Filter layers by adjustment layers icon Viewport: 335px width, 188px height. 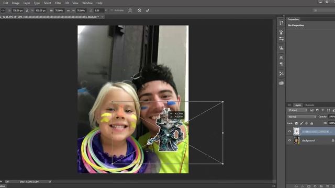317,110
